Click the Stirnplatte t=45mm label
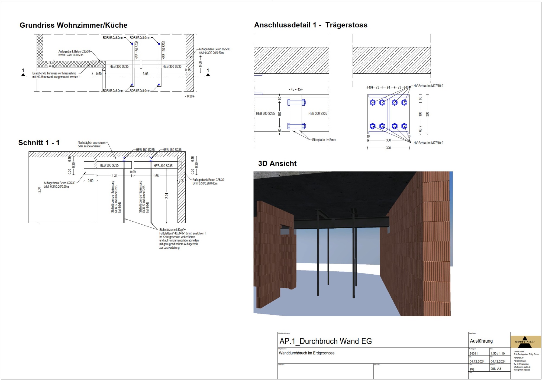 [324, 140]
